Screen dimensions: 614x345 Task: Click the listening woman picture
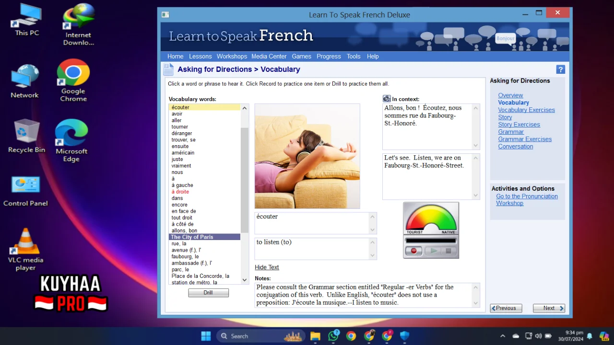pyautogui.click(x=307, y=156)
